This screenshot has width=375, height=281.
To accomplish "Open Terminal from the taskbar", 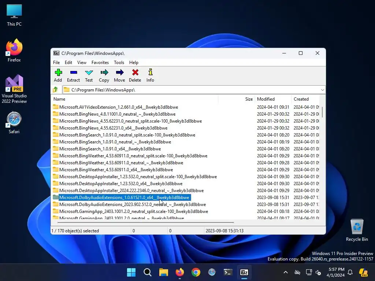I will pyautogui.click(x=228, y=272).
